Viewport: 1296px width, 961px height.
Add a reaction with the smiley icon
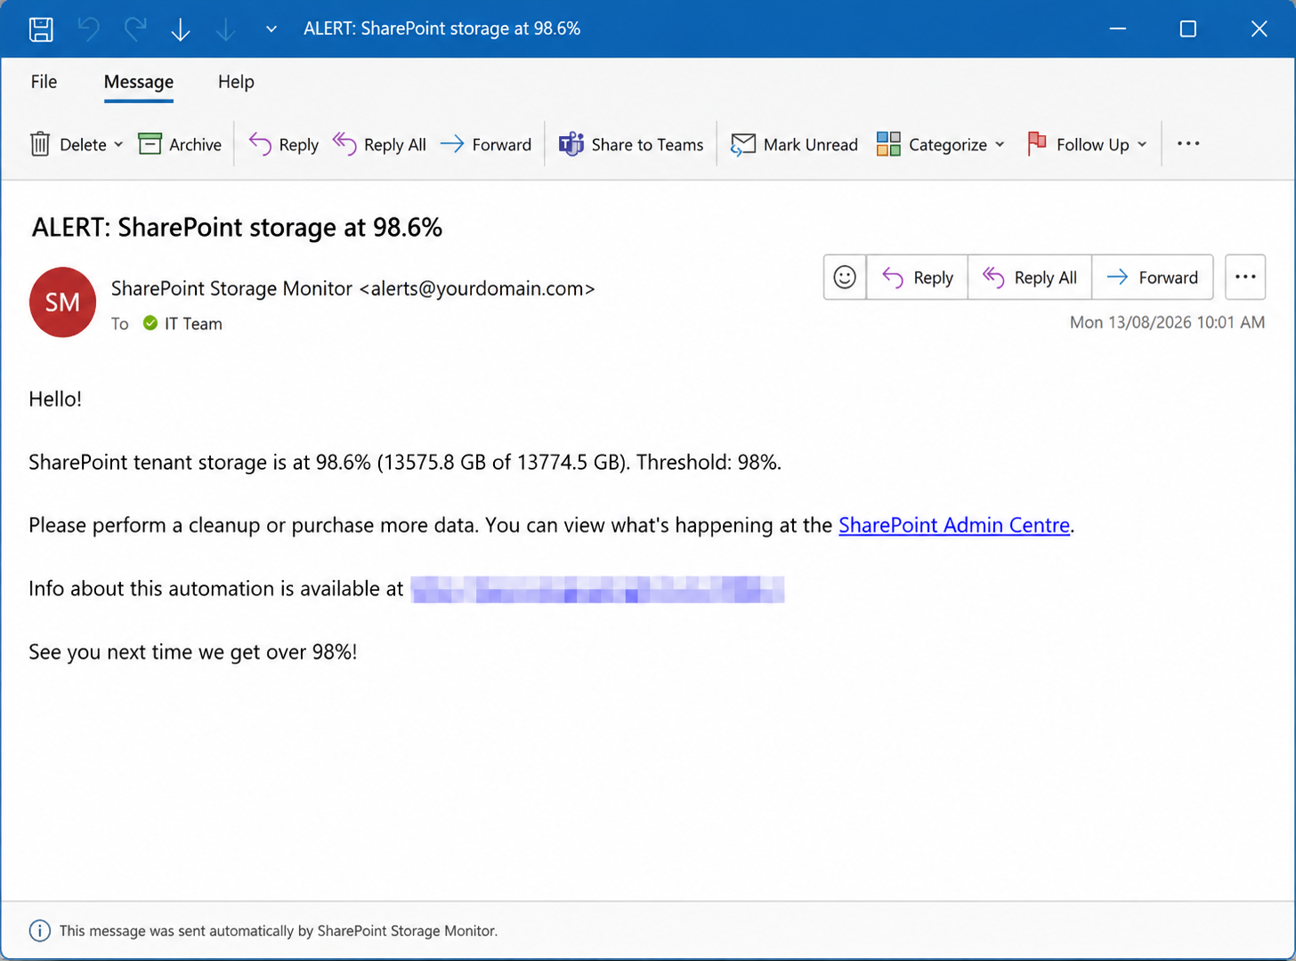coord(845,278)
